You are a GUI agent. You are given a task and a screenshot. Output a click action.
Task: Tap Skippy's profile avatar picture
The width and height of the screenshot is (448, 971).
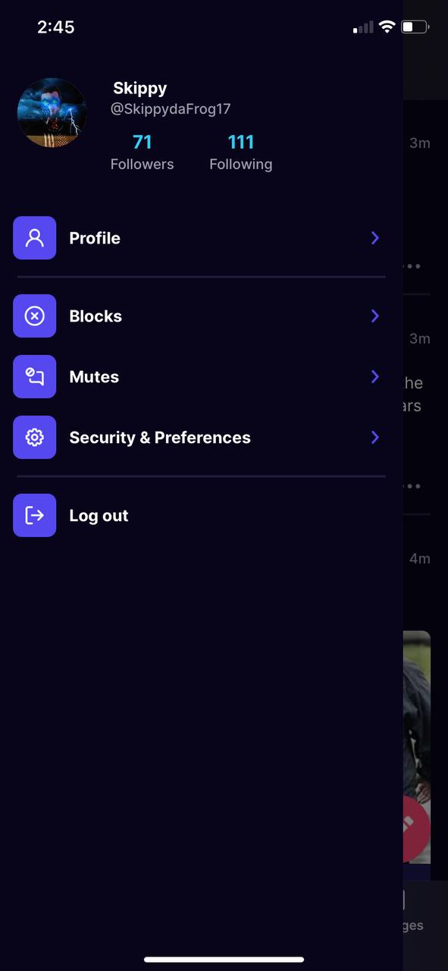pos(52,112)
